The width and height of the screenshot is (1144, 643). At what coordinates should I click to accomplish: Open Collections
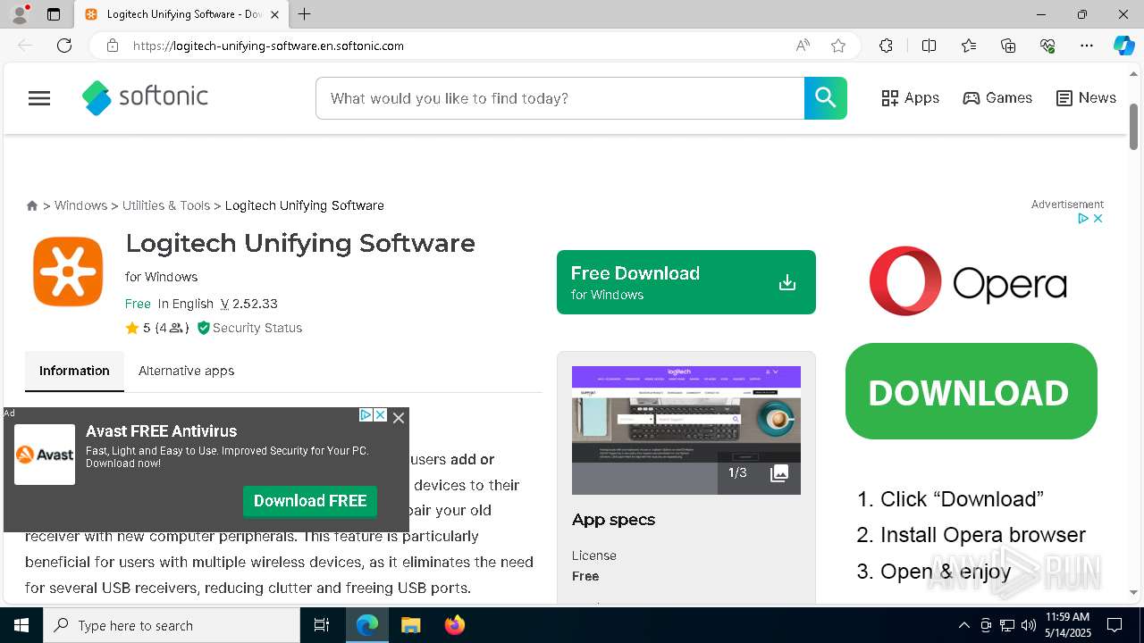(1008, 46)
